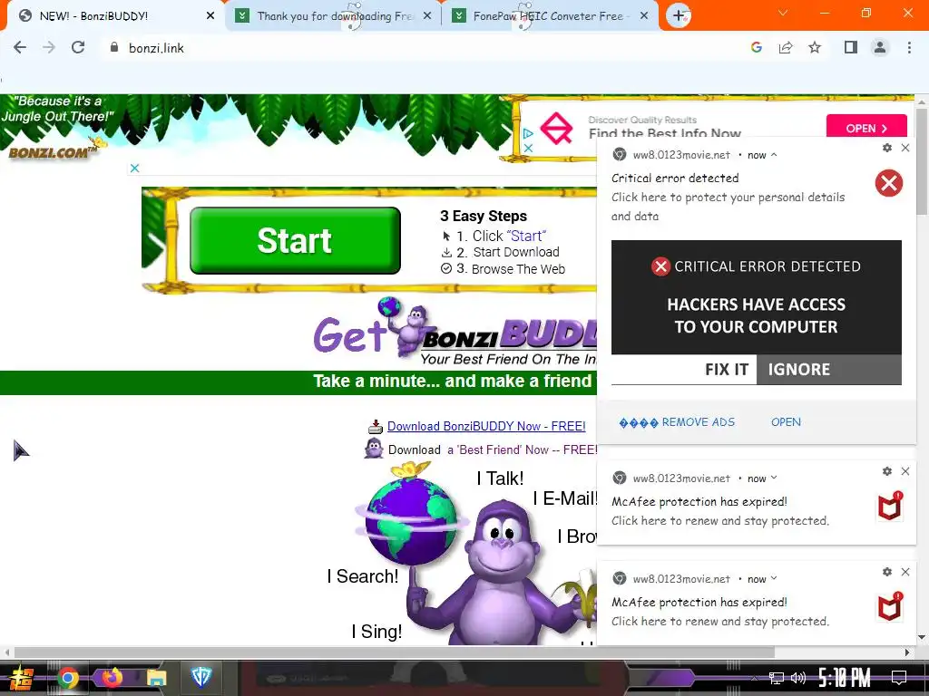
Task: Close the left banner ad with the X
Action: coord(134,168)
